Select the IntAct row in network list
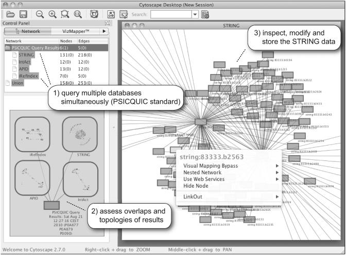346x255 pixels. coord(57,62)
